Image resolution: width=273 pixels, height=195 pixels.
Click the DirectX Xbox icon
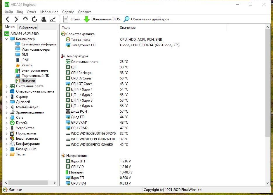click(x=12, y=123)
